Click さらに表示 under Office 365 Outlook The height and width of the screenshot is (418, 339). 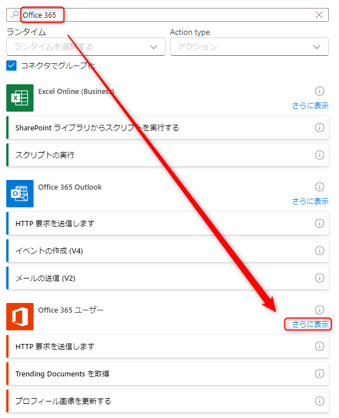(x=310, y=201)
